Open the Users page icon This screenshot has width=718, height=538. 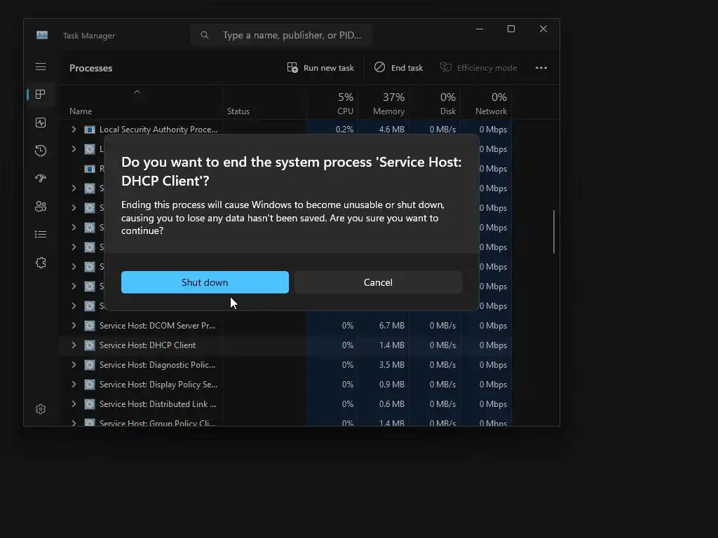(x=41, y=207)
